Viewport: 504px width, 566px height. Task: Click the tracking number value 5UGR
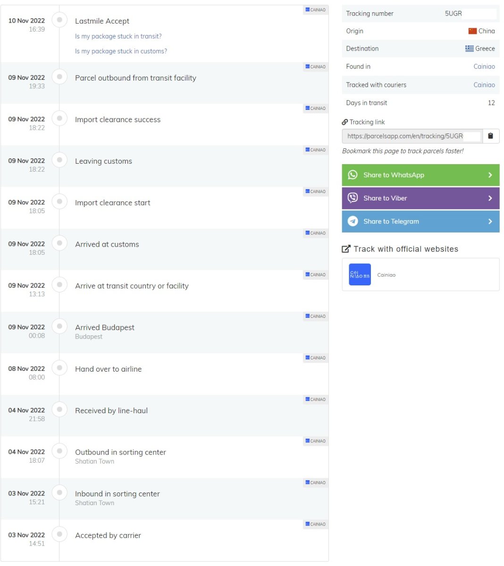(x=454, y=14)
